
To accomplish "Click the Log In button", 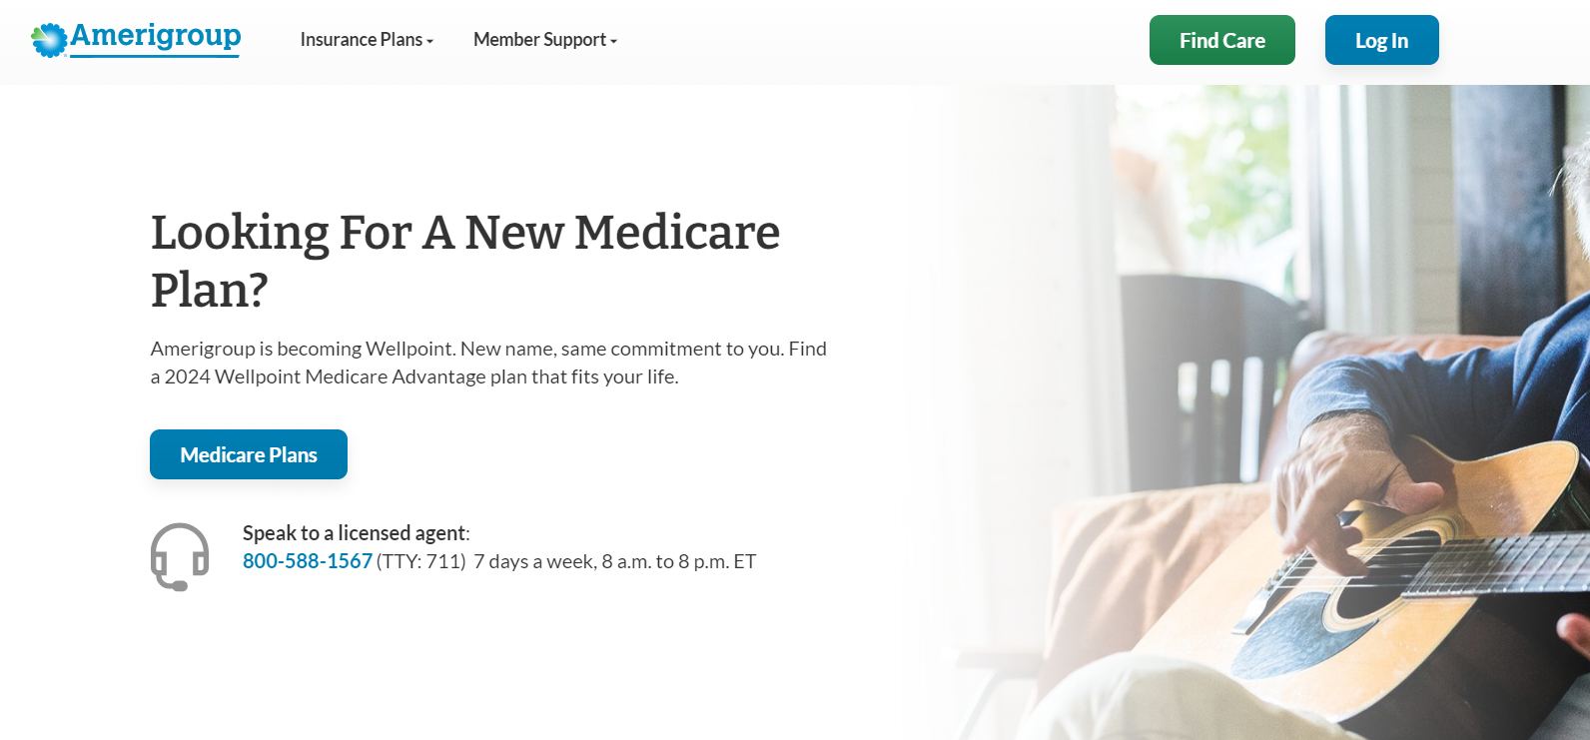I will 1381,40.
